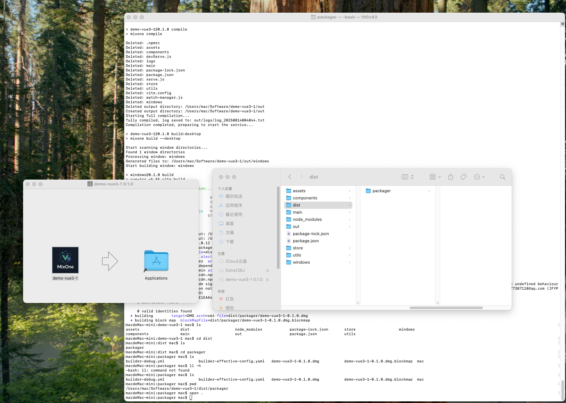
Task: Click the Finder sidebar vertical scrollbar
Action: coord(278,227)
